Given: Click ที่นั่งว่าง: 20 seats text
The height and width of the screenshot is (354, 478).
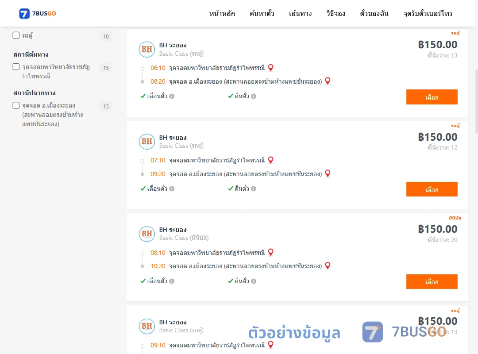Looking at the screenshot, I should coord(442,240).
